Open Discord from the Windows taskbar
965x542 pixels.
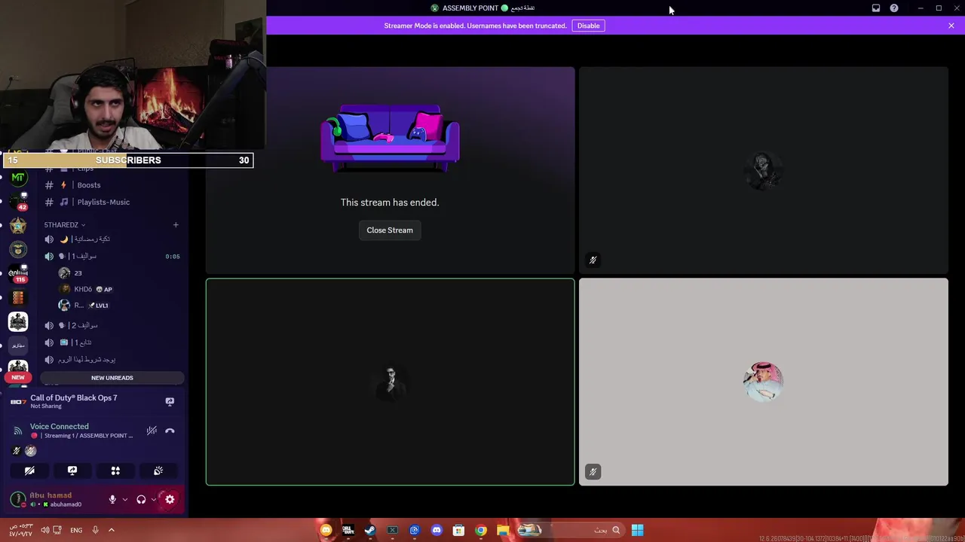click(x=437, y=530)
